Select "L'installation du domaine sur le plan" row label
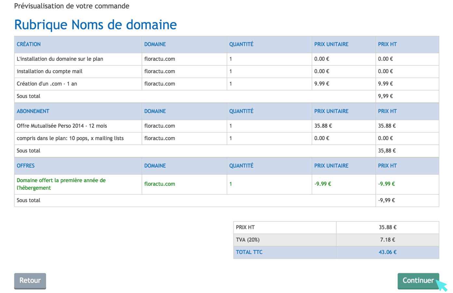The height and width of the screenshot is (293, 453). click(60, 59)
